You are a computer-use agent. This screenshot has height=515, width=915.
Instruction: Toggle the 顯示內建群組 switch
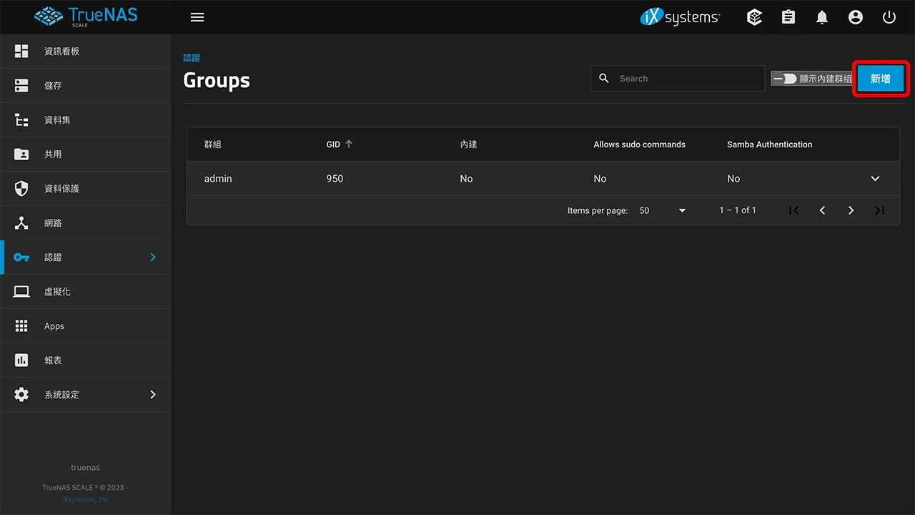pyautogui.click(x=785, y=79)
